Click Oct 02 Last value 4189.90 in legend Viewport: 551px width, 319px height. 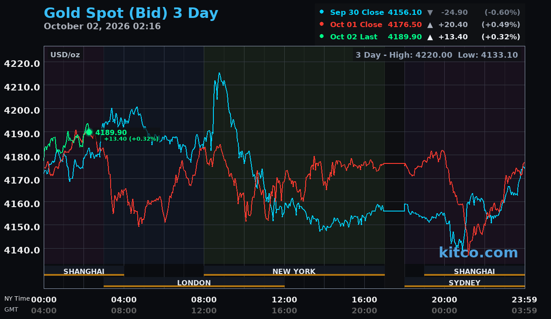(x=405, y=37)
